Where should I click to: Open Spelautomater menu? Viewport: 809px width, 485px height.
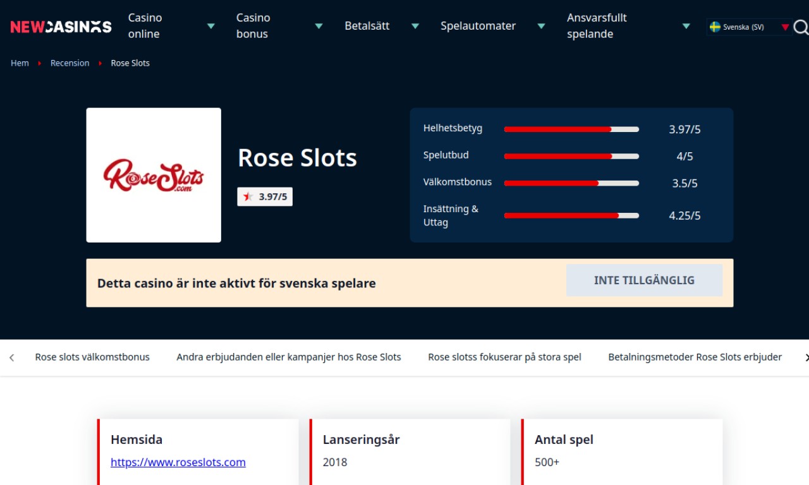pyautogui.click(x=478, y=26)
